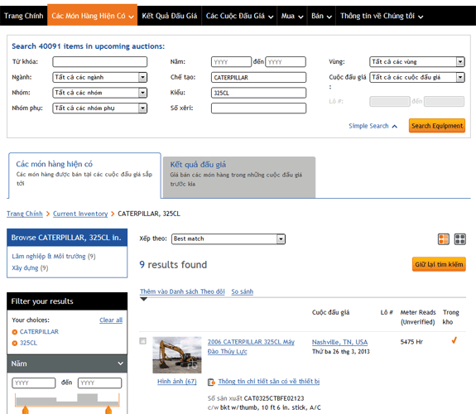Open Kết Quả Đấu Giá menu item
Screen dimensions: 476x414
click(x=170, y=16)
